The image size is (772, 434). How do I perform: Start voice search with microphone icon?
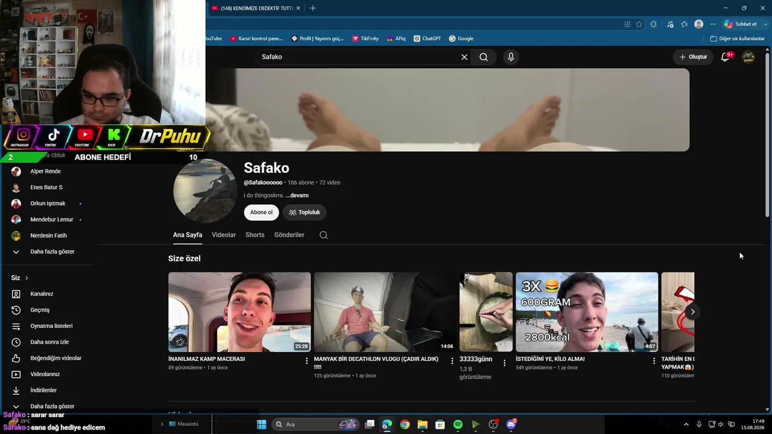(x=511, y=57)
